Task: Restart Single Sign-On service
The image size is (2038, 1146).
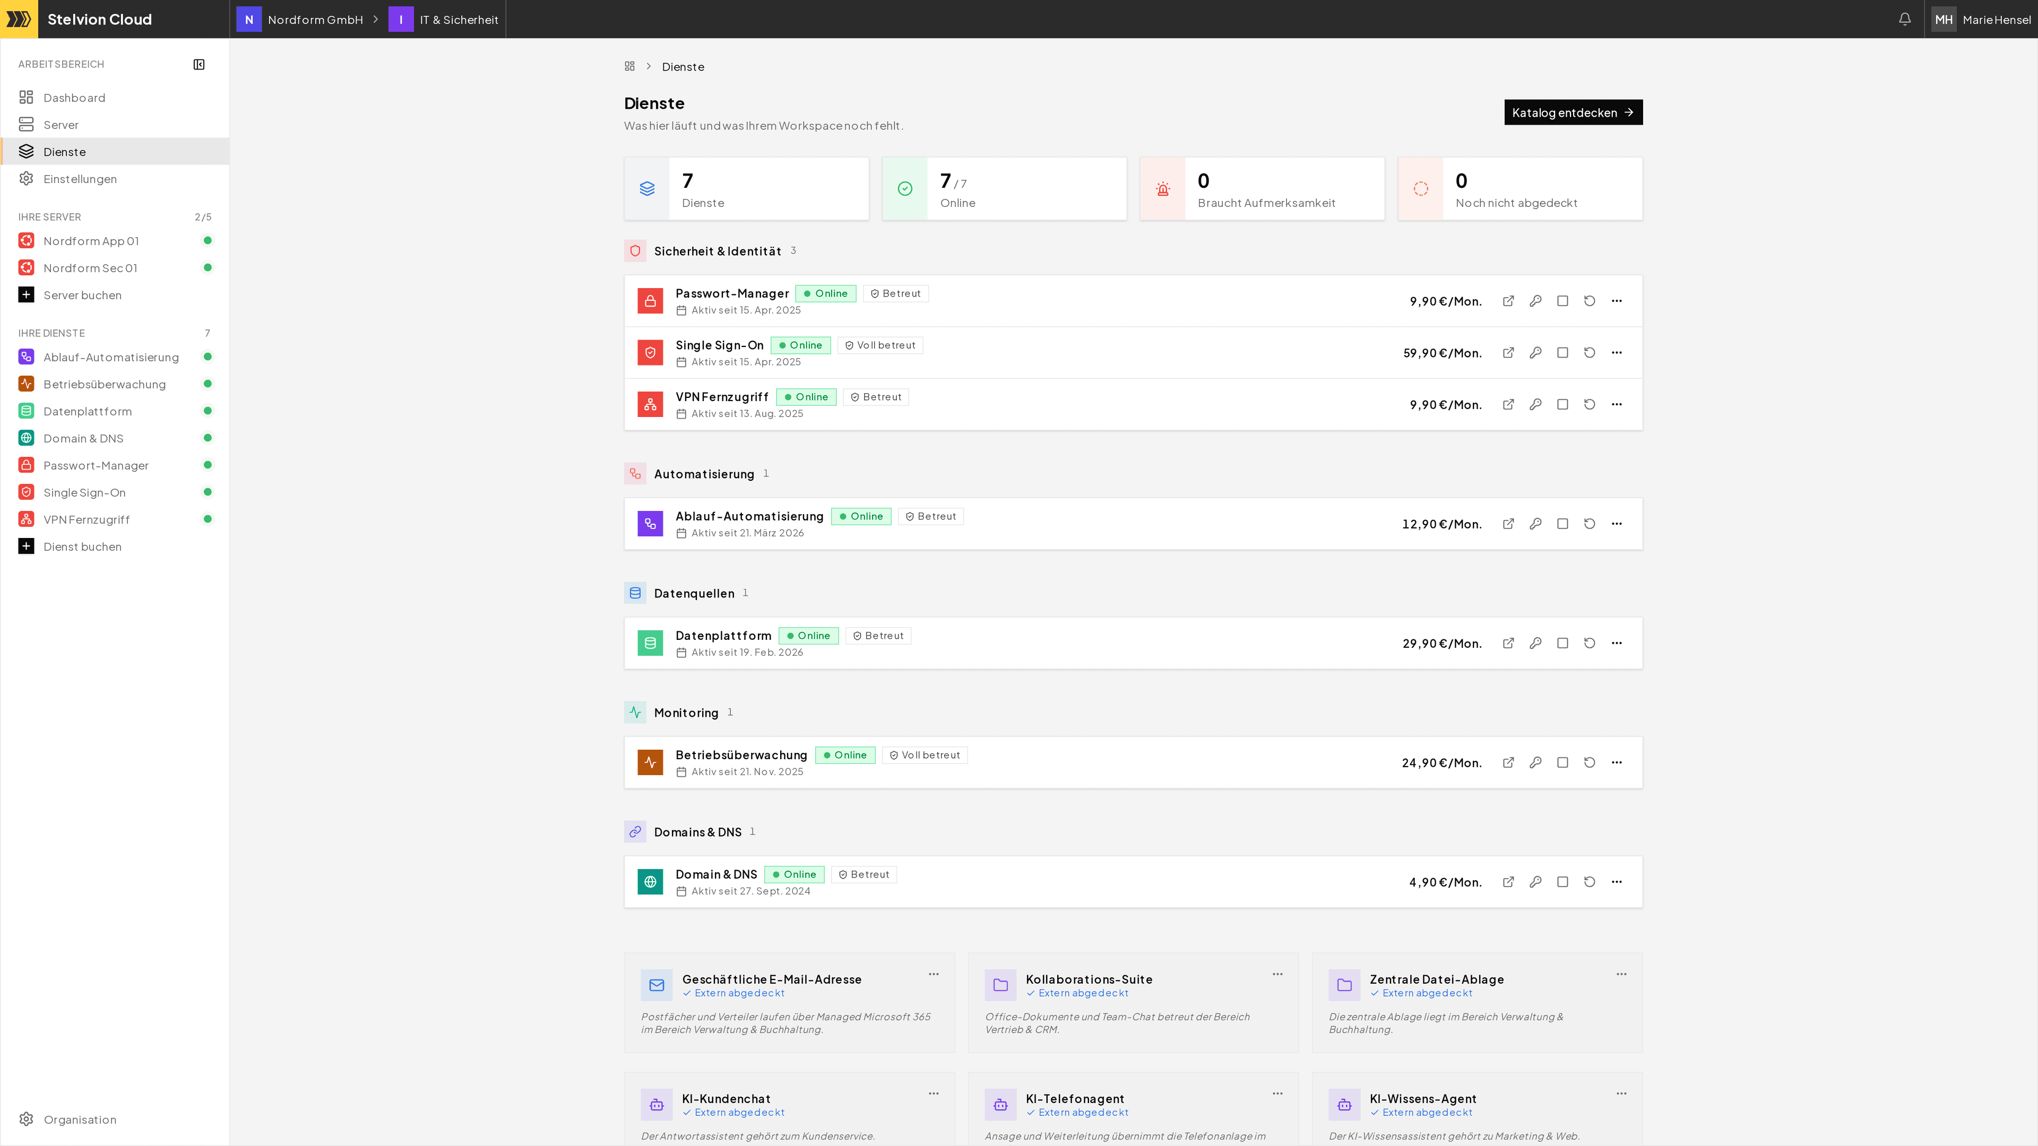Action: click(x=1588, y=353)
